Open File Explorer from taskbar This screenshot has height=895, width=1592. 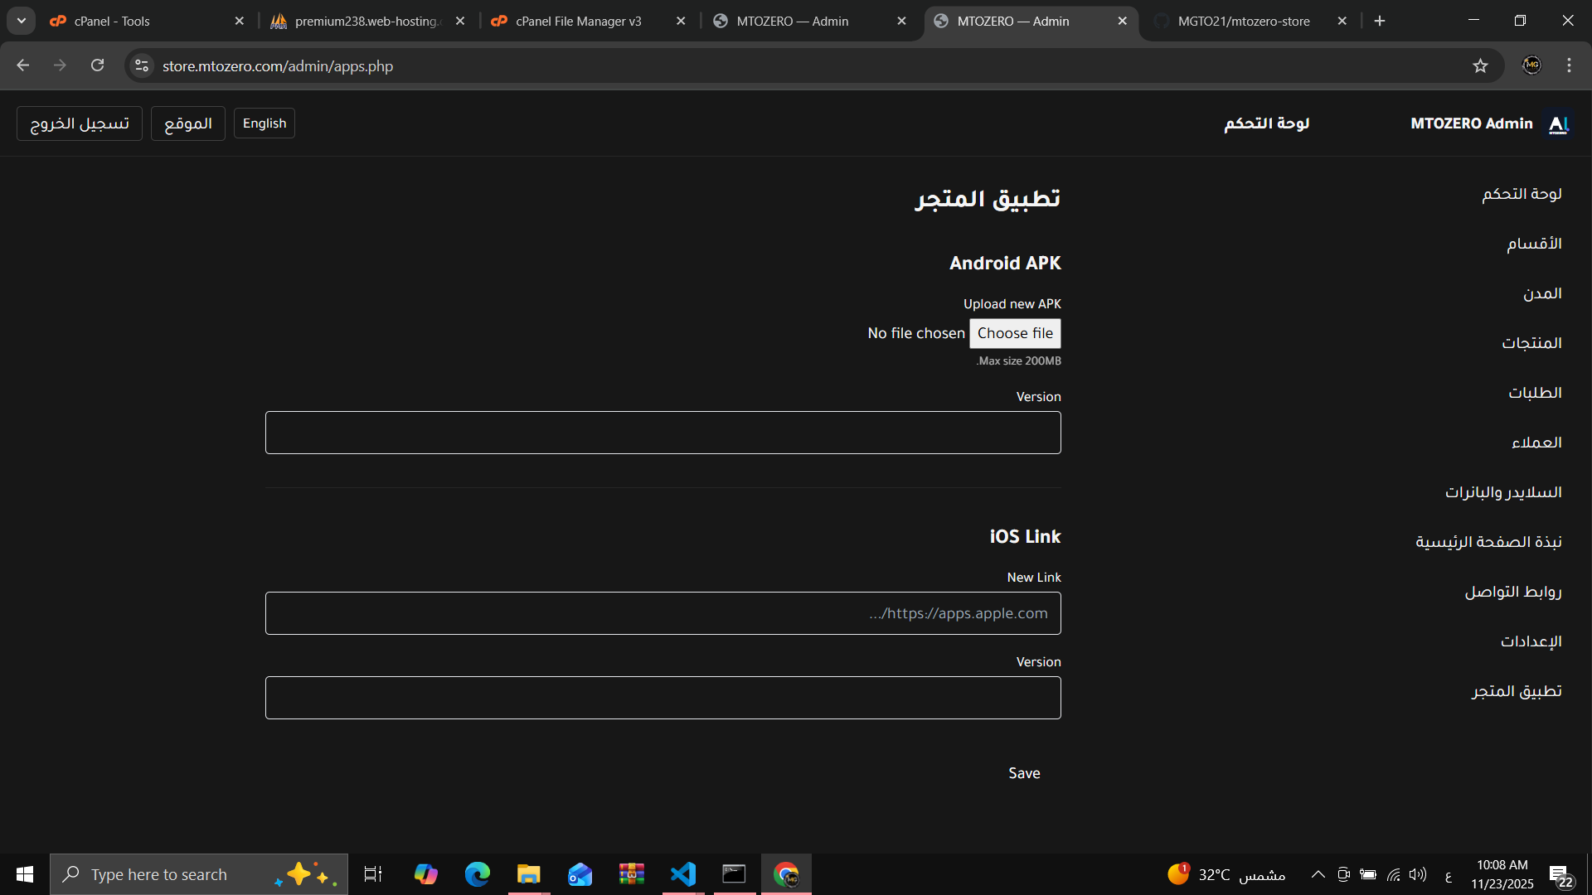[528, 874]
